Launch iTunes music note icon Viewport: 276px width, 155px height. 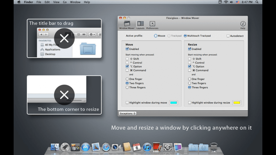pos(147,147)
